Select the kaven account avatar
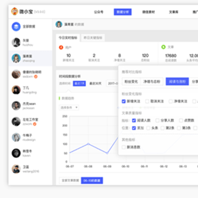This screenshot has width=198, height=198. click(x=16, y=153)
